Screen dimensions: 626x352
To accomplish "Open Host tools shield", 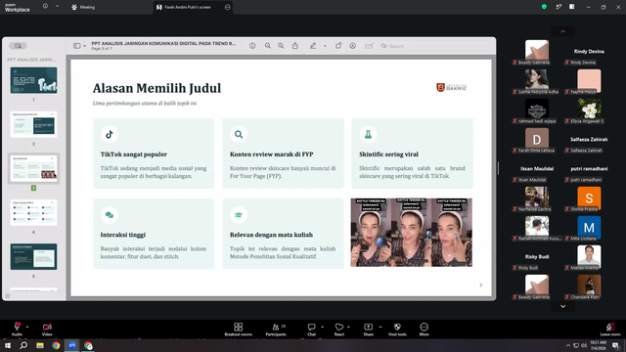I will 397,330.
